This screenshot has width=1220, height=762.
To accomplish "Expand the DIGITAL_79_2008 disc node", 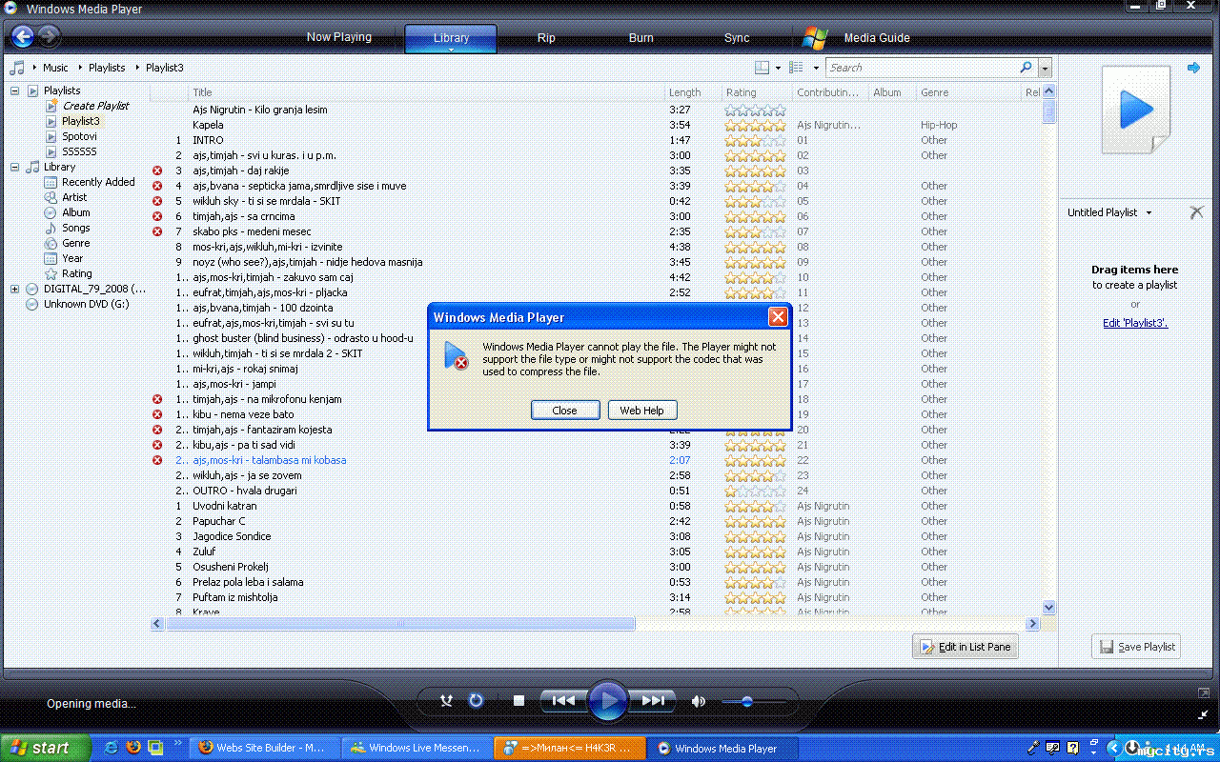I will tap(15, 289).
